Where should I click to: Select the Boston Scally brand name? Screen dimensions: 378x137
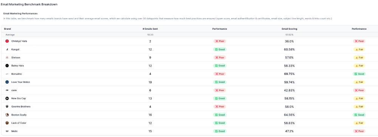tap(19, 115)
